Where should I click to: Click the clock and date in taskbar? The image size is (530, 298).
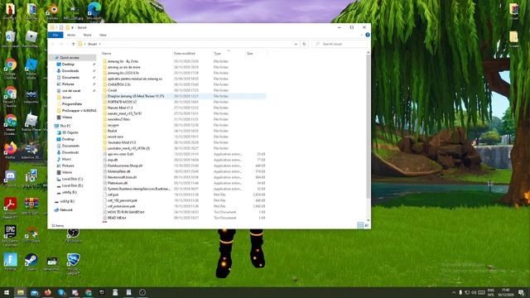coord(506,292)
